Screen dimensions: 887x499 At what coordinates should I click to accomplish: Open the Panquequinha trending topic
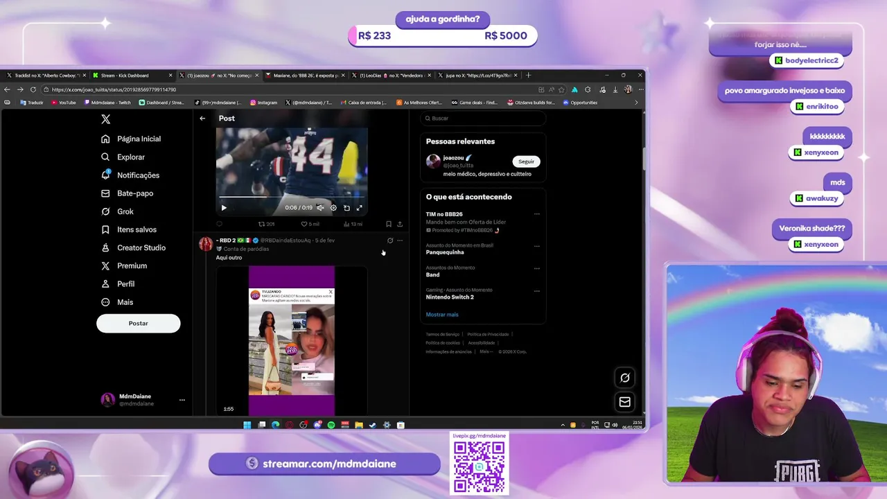(445, 252)
